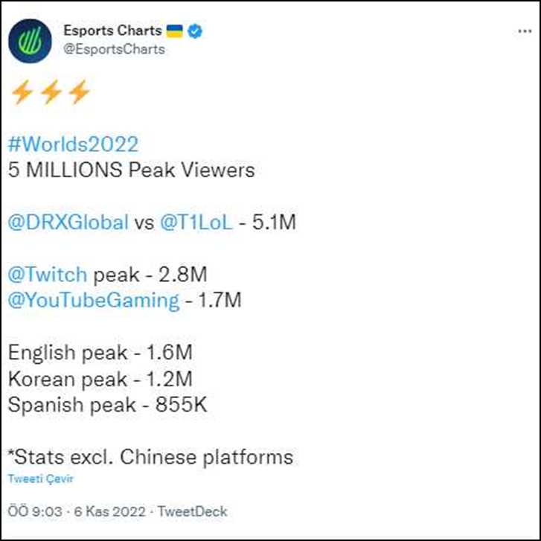Open the @DRXGlobal mention
The width and height of the screenshot is (541, 541).
tap(68, 223)
